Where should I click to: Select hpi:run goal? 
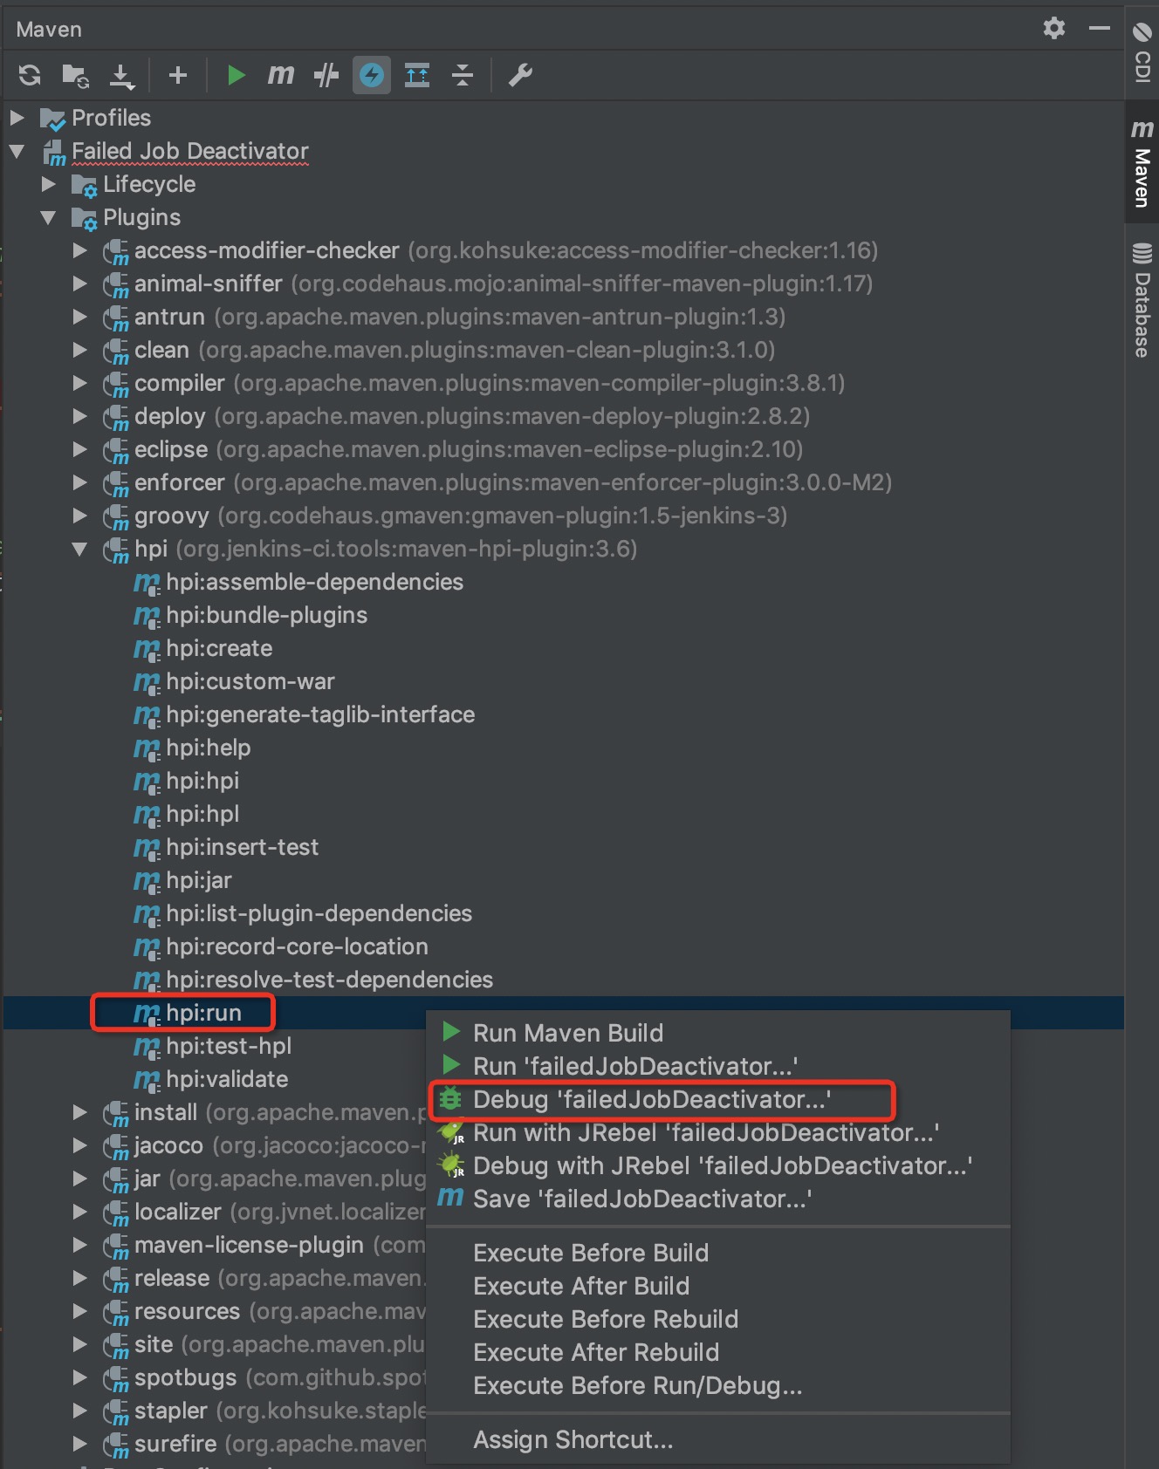click(188, 1013)
